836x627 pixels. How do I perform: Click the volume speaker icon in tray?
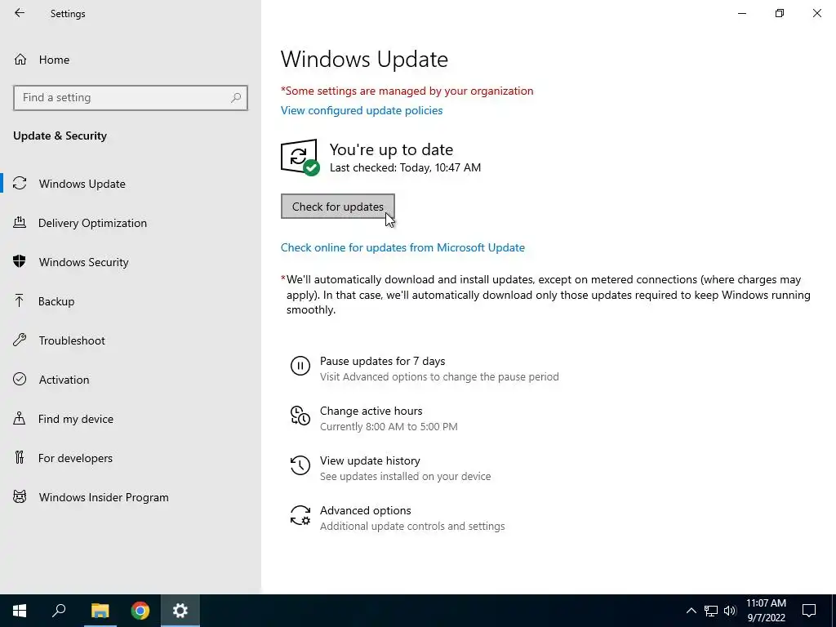click(x=730, y=611)
